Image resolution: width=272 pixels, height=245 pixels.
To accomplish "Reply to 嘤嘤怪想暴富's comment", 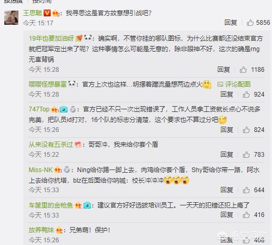I will (x=227, y=95).
